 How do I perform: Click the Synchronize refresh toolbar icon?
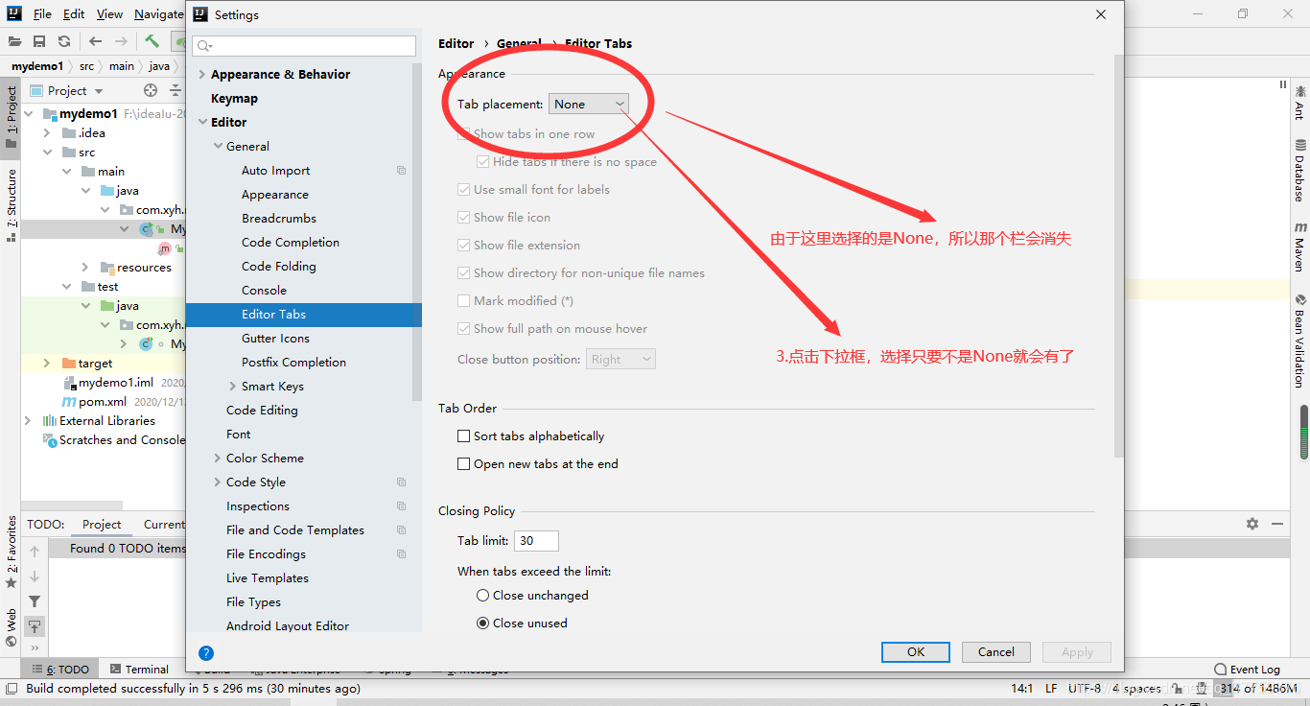tap(64, 41)
